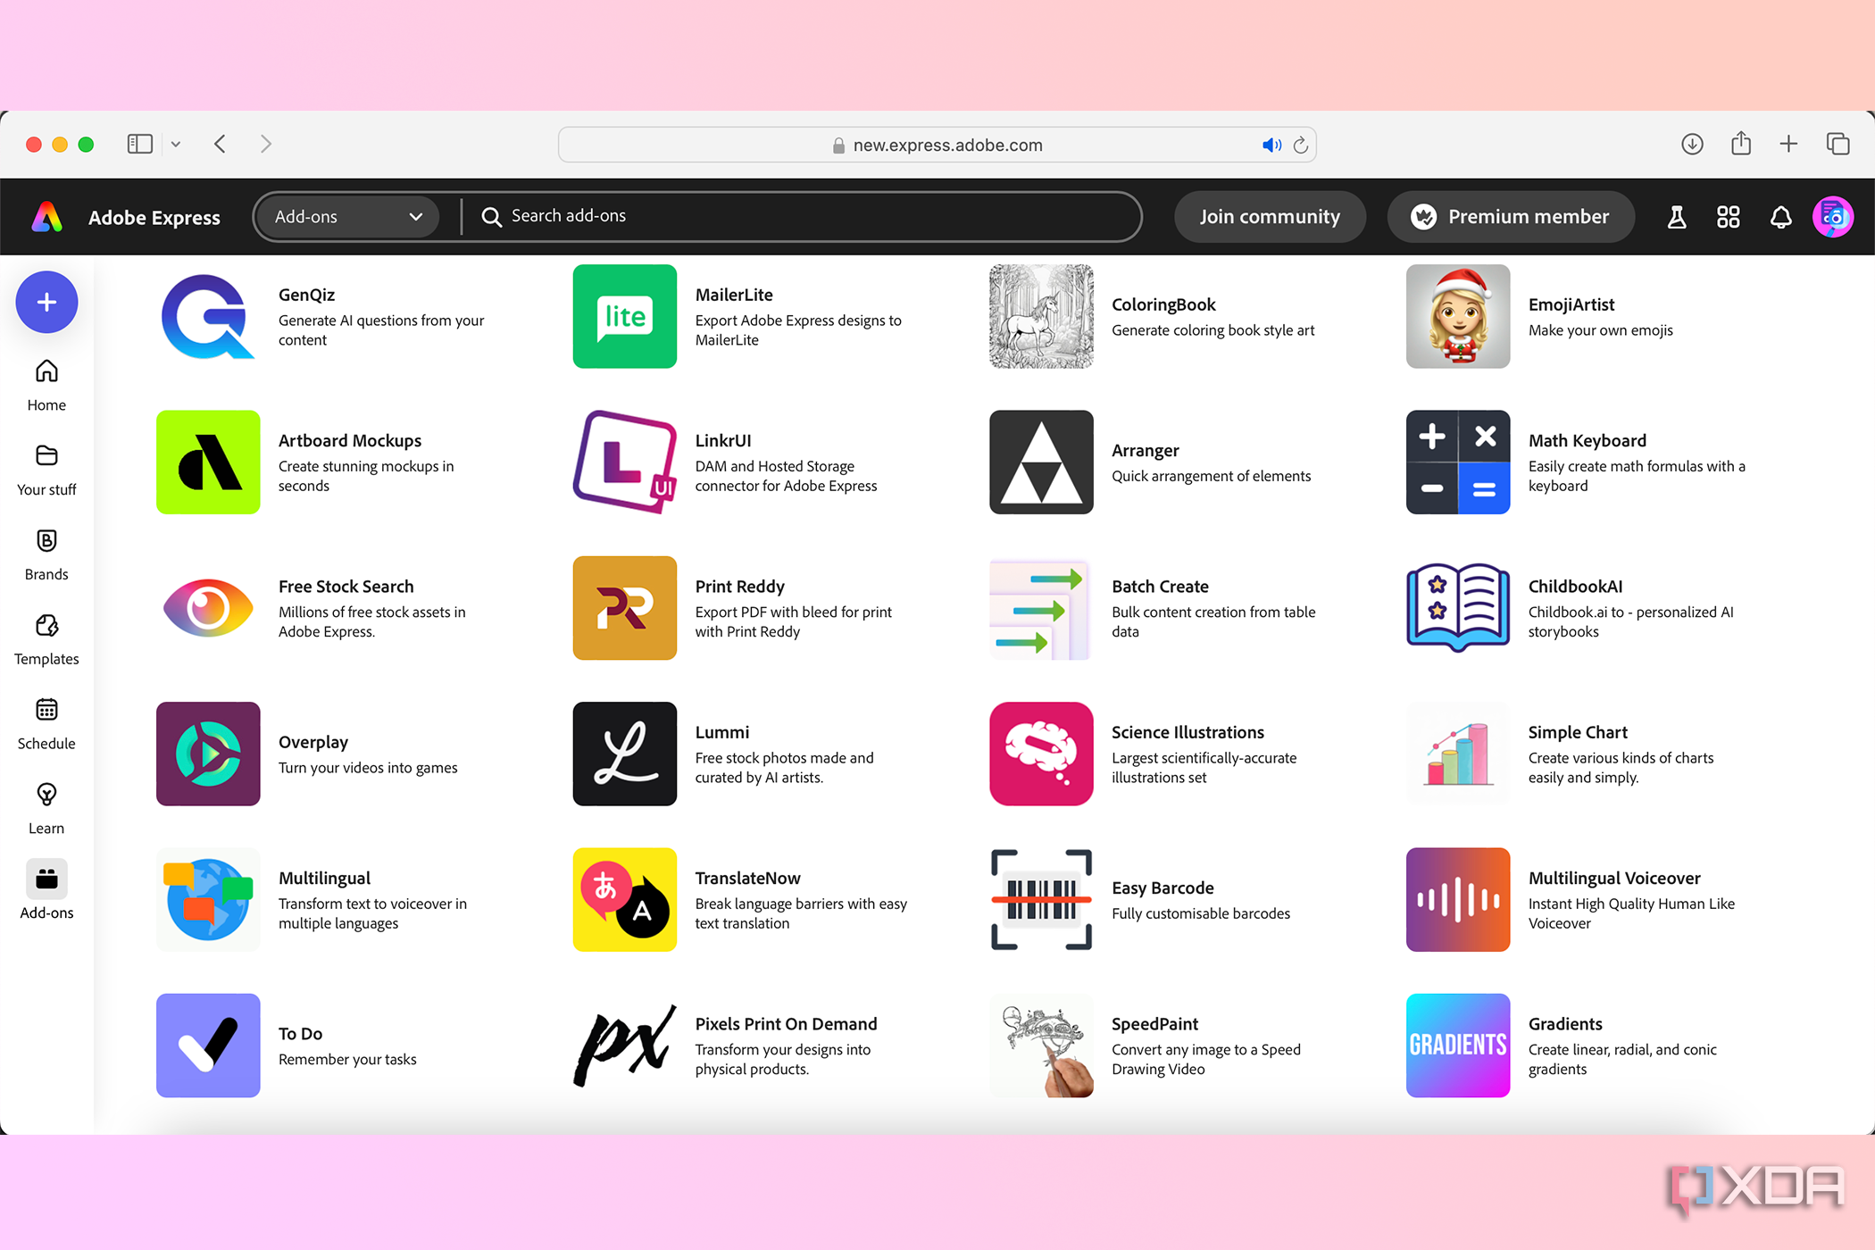Go back in Safari
This screenshot has height=1250, width=1875.
[221, 145]
